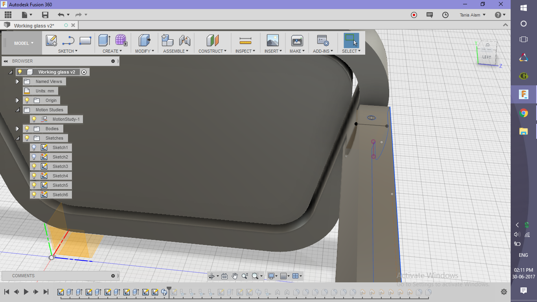Viewport: 537px width, 302px height.
Task: Activate the Pan hand tool
Action: pos(235,276)
